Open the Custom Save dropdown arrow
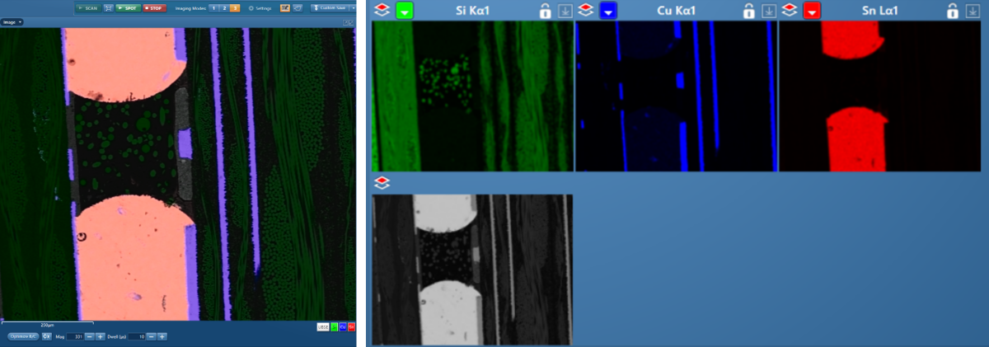Viewport: 989px width, 347px height. point(351,8)
